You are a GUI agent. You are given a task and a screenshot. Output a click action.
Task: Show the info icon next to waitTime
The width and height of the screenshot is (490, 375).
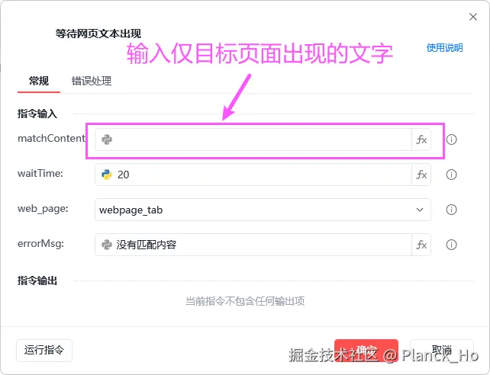click(x=451, y=175)
